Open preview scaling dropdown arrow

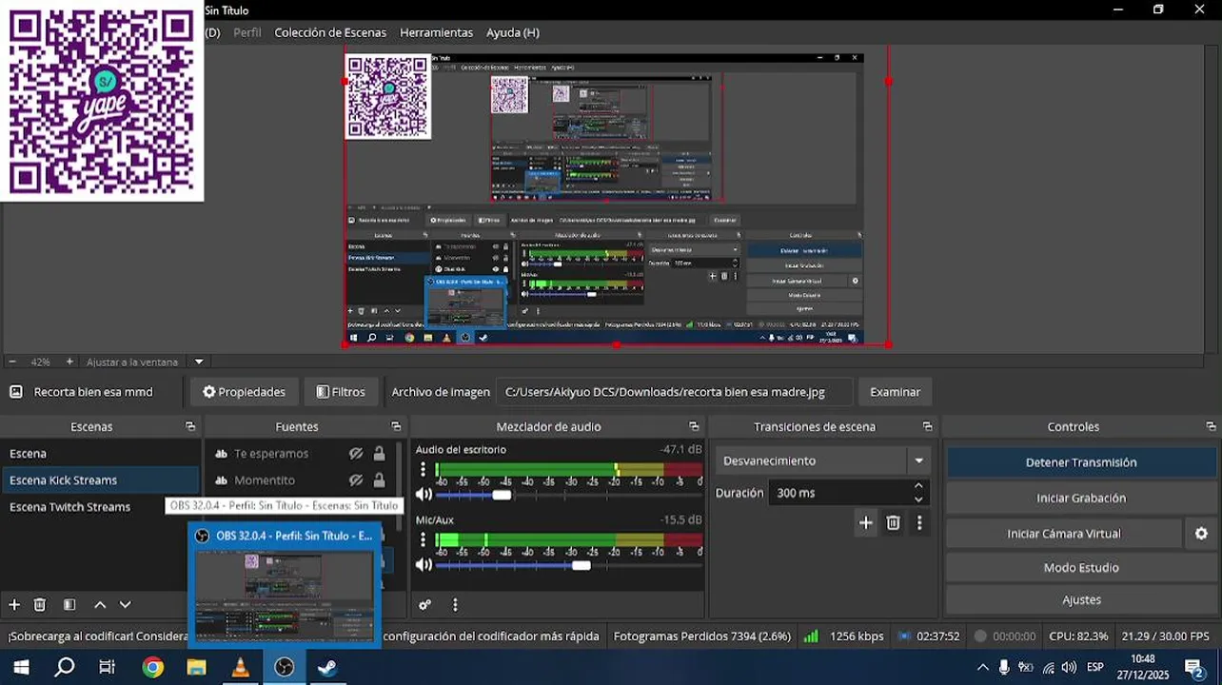click(x=199, y=362)
